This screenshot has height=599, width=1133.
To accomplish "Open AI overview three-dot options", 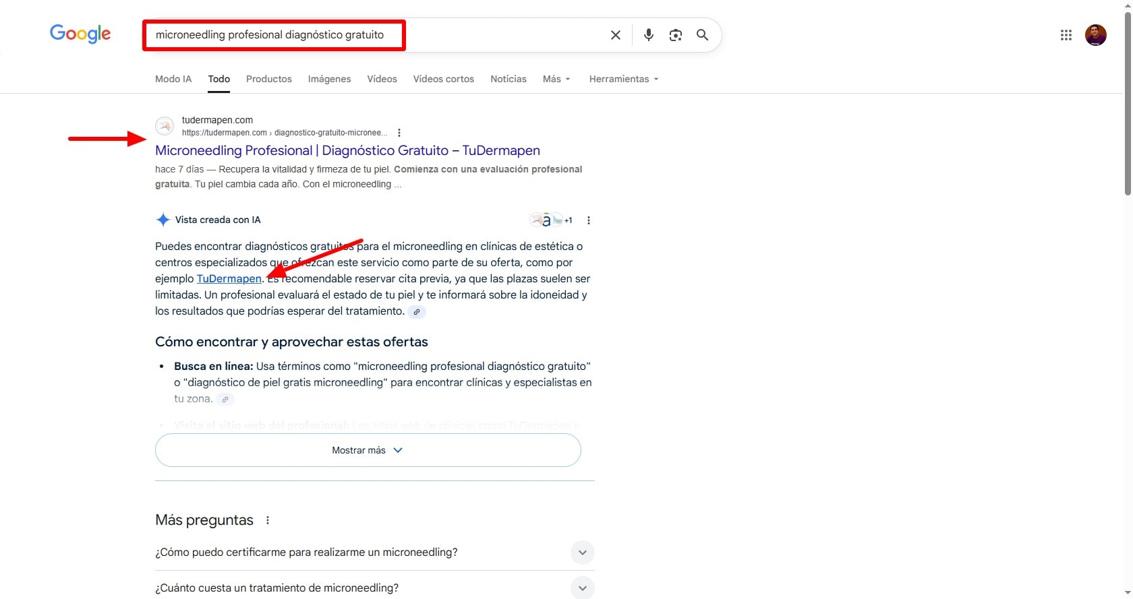I will pyautogui.click(x=589, y=220).
